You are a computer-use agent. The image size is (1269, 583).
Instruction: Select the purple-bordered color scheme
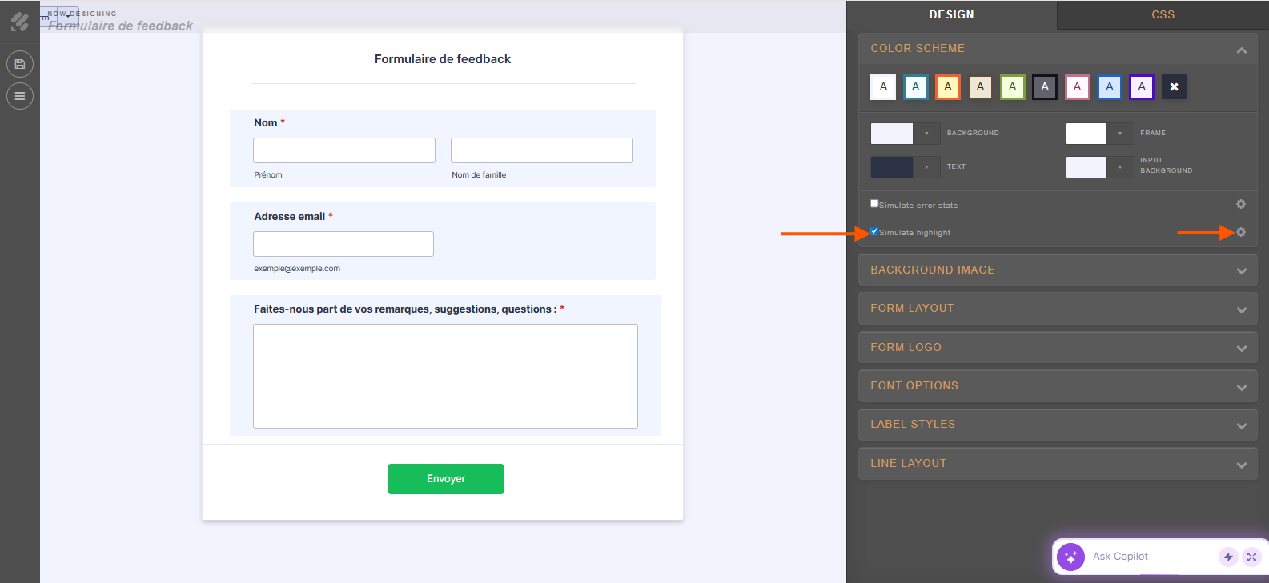click(1142, 86)
